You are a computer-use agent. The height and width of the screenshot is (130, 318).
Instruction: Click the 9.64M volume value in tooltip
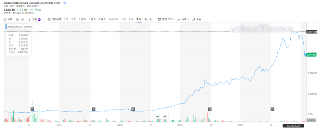[25, 49]
